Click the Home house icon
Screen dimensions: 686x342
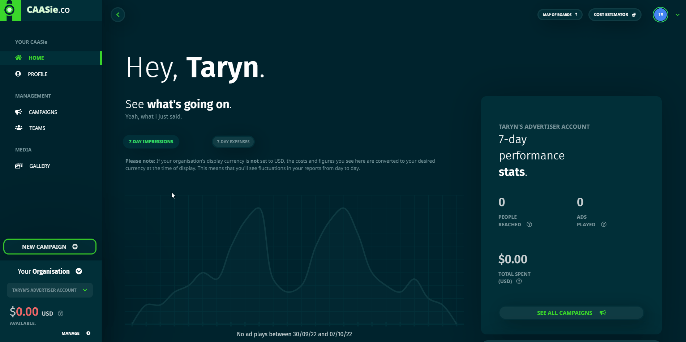click(18, 57)
